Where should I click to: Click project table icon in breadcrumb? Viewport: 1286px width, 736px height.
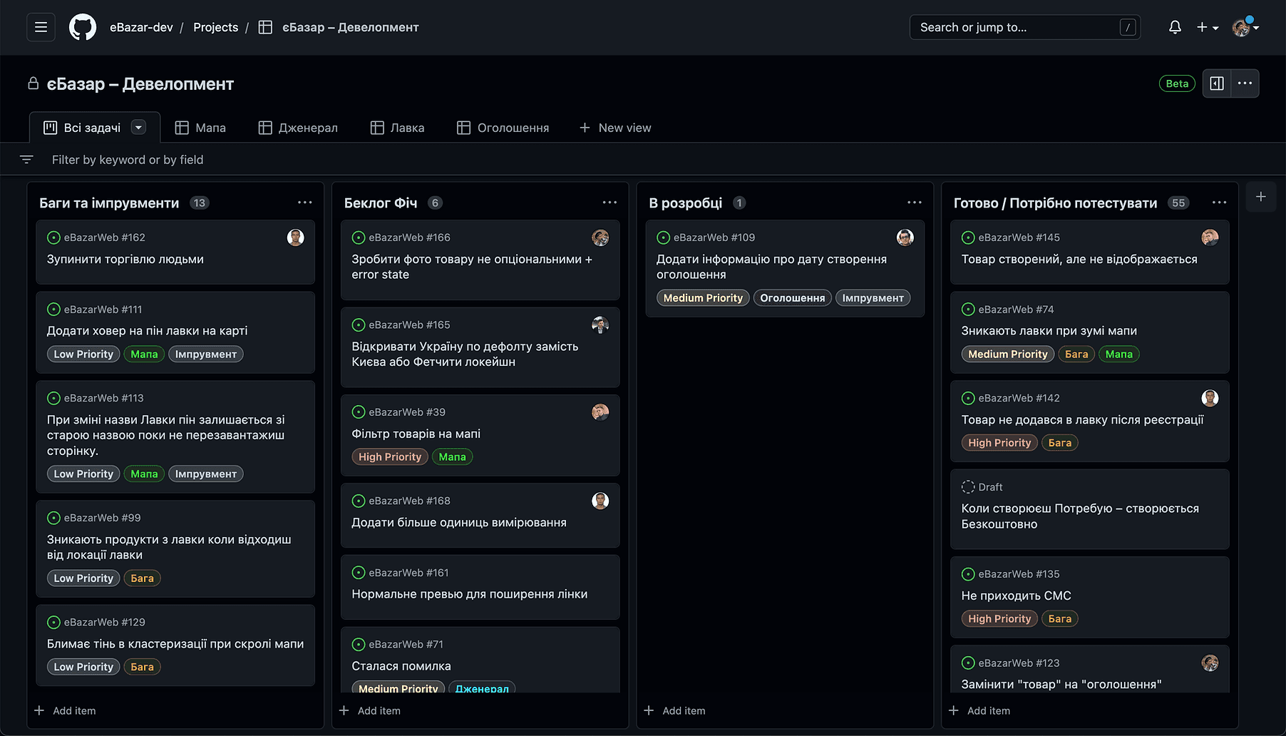click(x=265, y=27)
